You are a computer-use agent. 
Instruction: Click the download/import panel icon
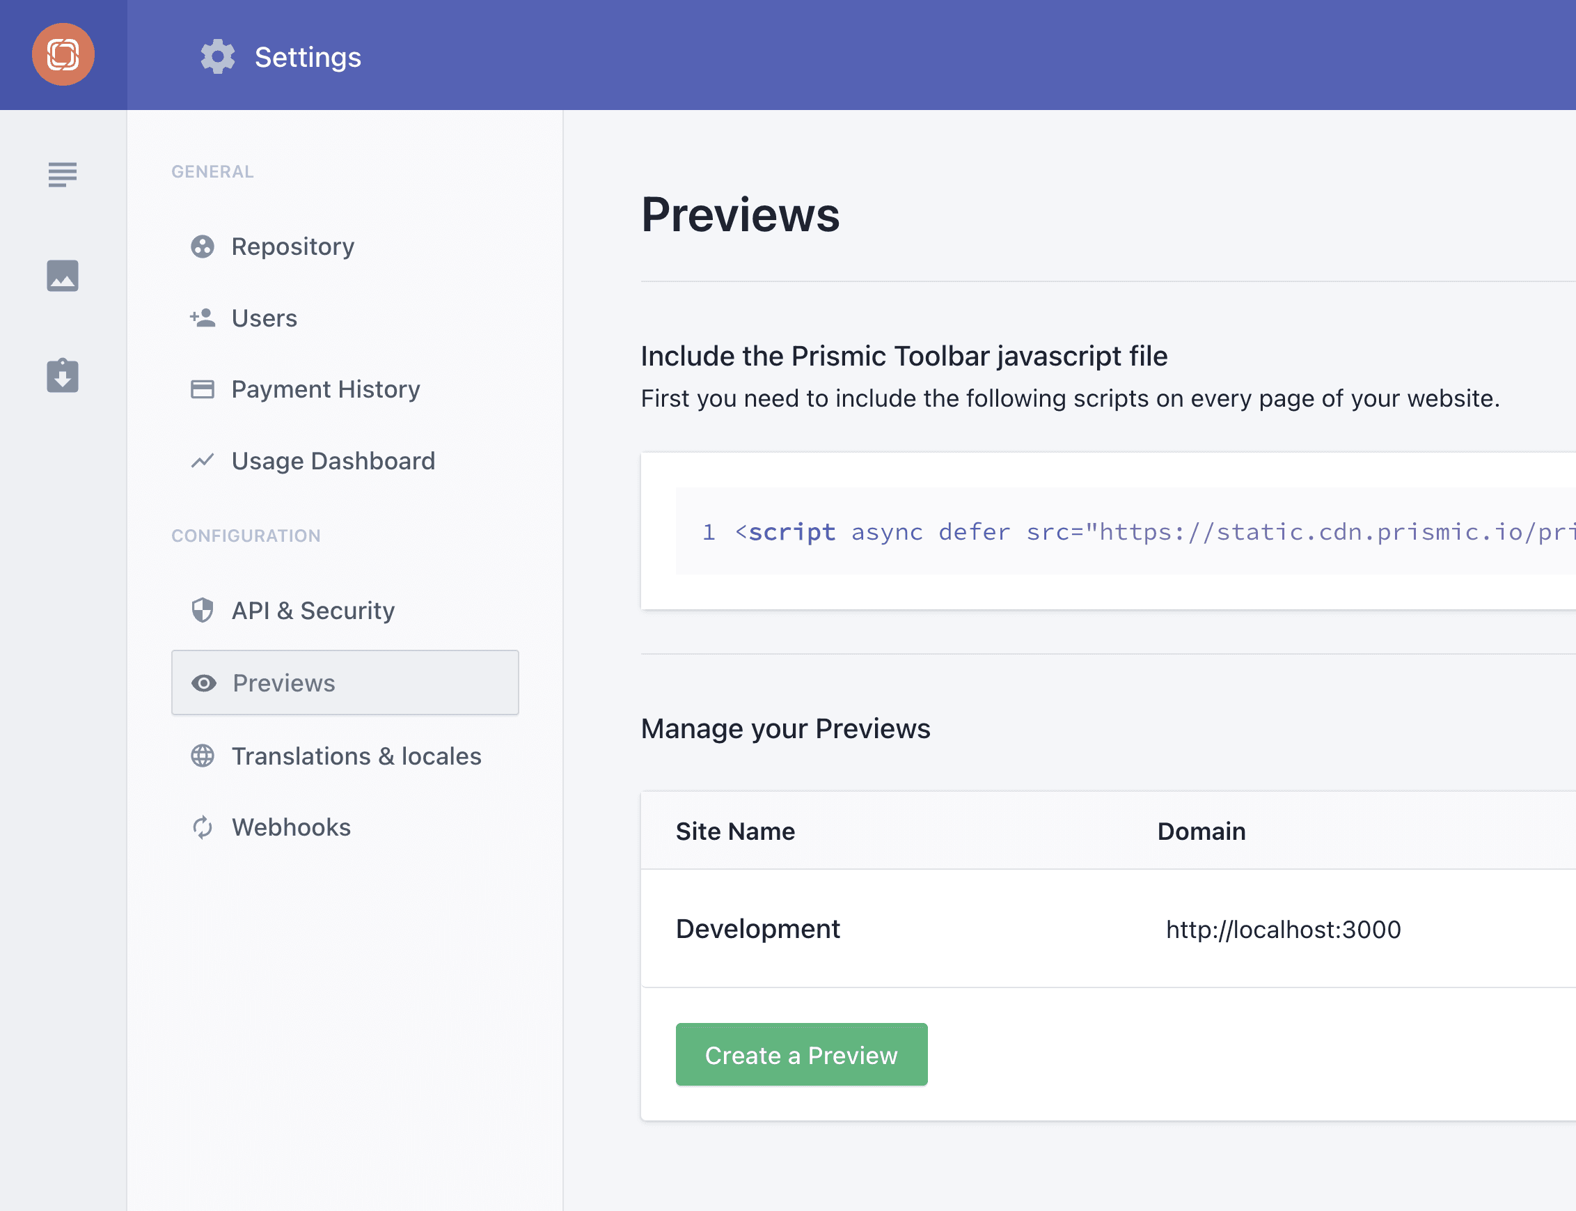[62, 377]
